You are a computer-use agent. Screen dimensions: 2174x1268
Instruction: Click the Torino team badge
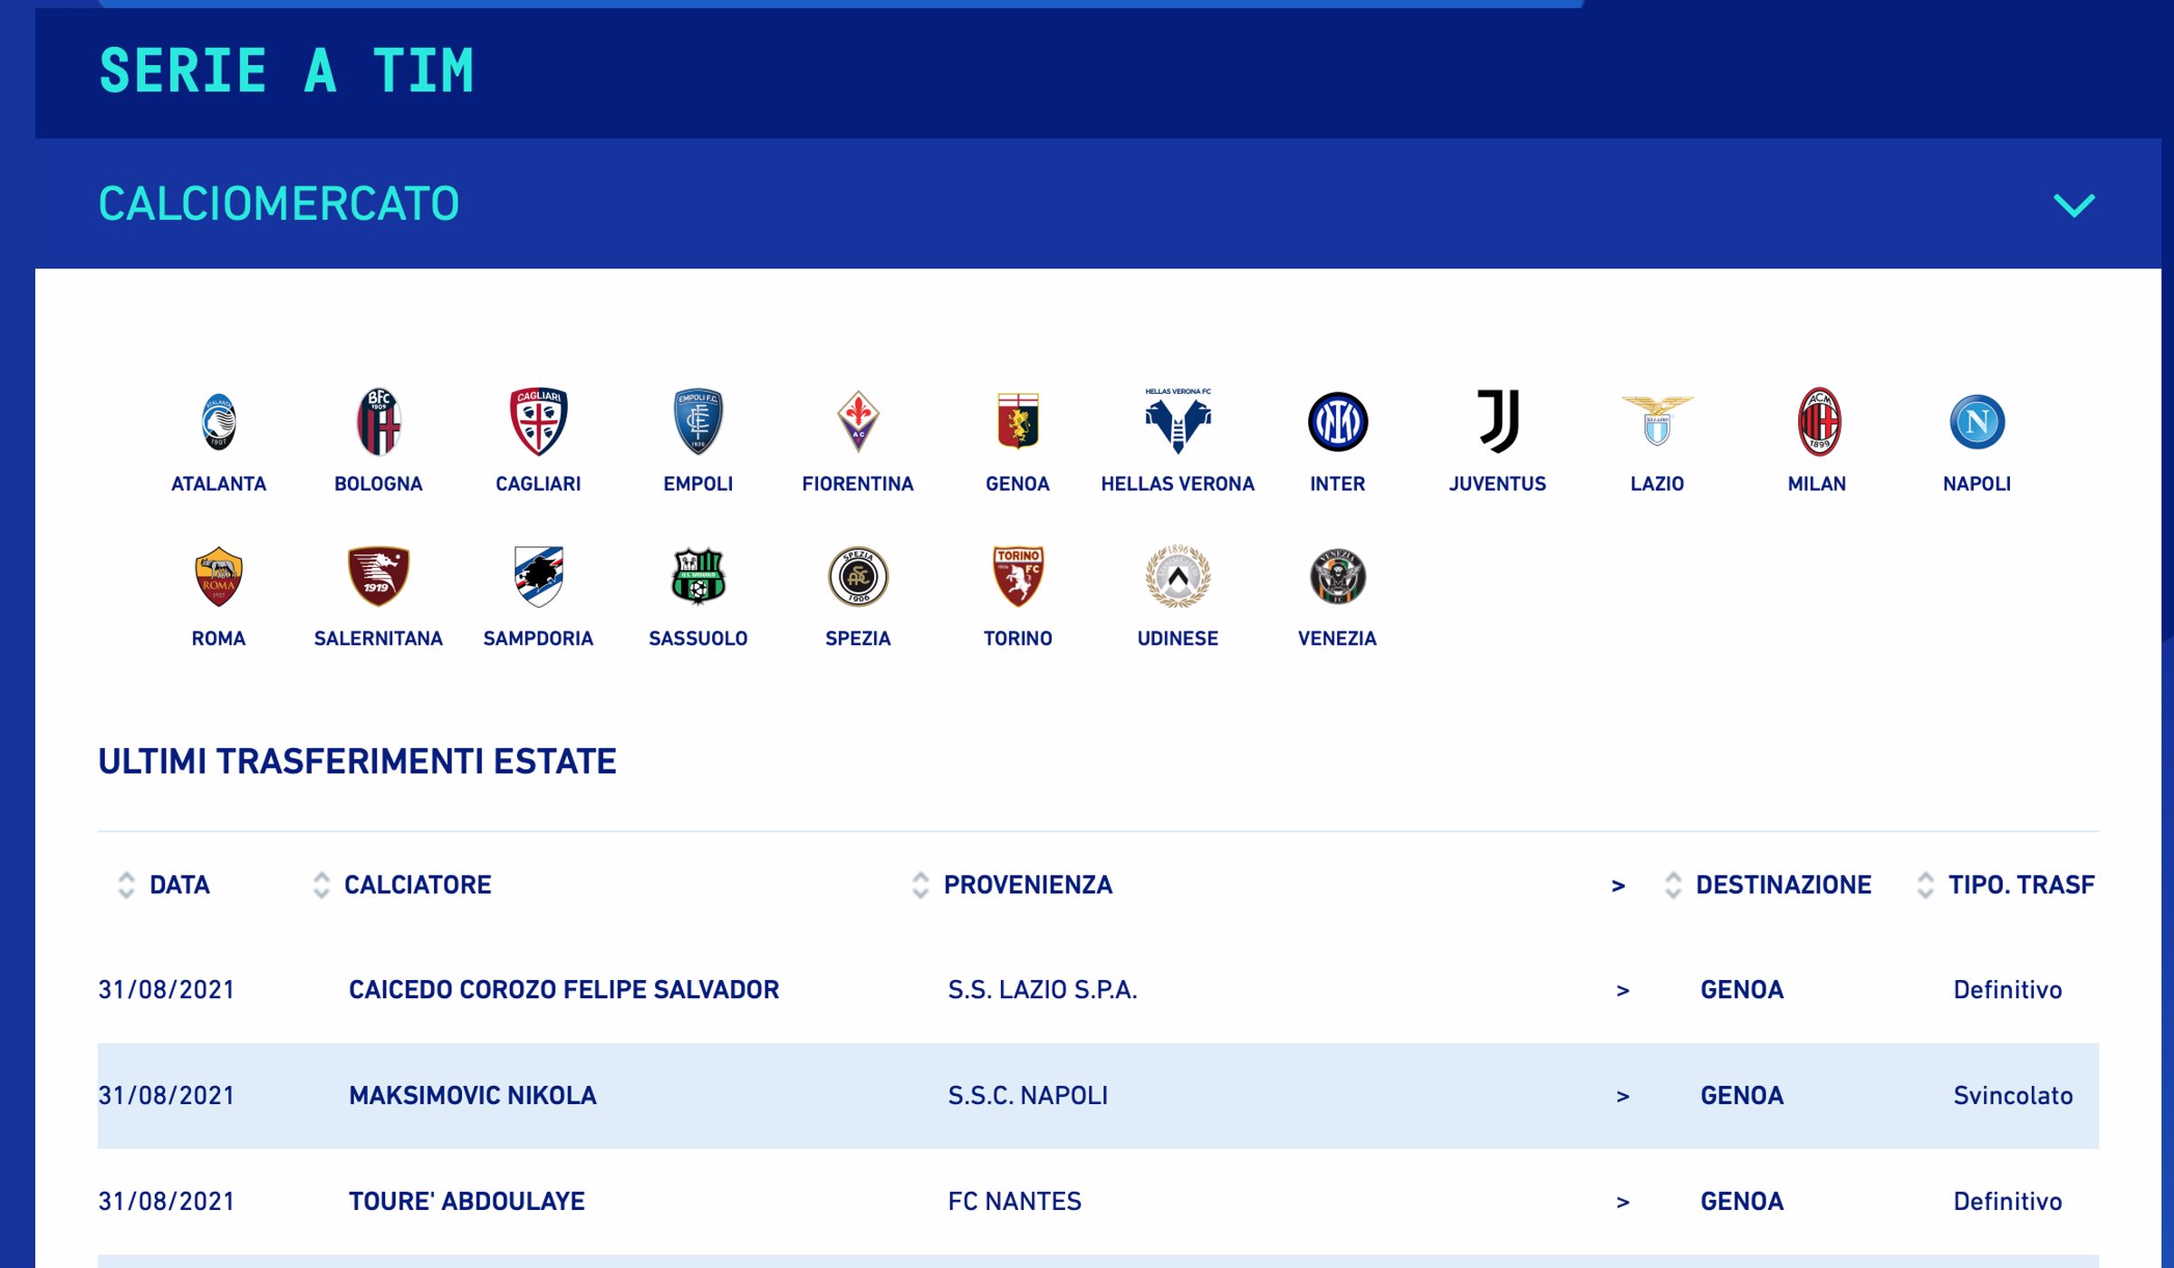(1017, 577)
